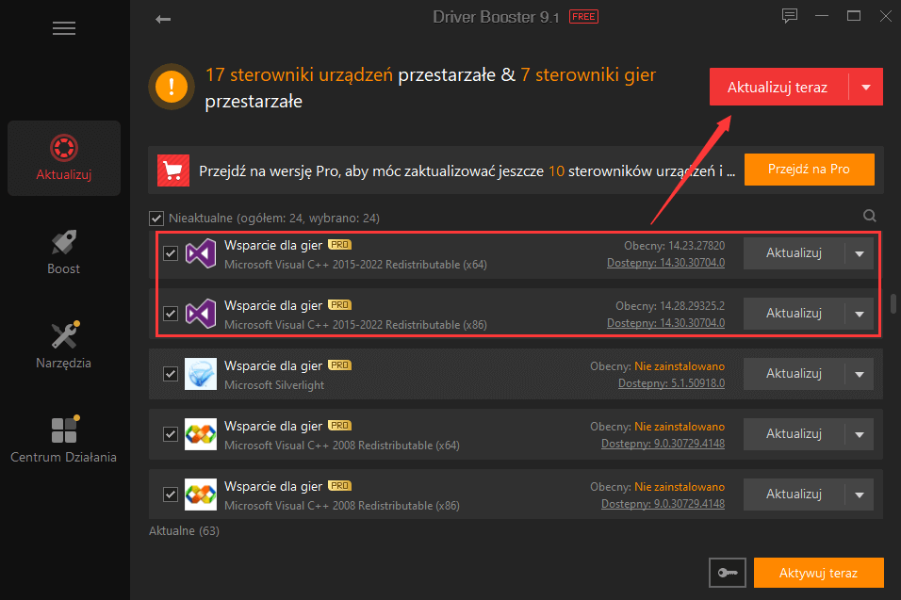
Task: Click PRO badge on Silverlight row
Action: pos(339,365)
